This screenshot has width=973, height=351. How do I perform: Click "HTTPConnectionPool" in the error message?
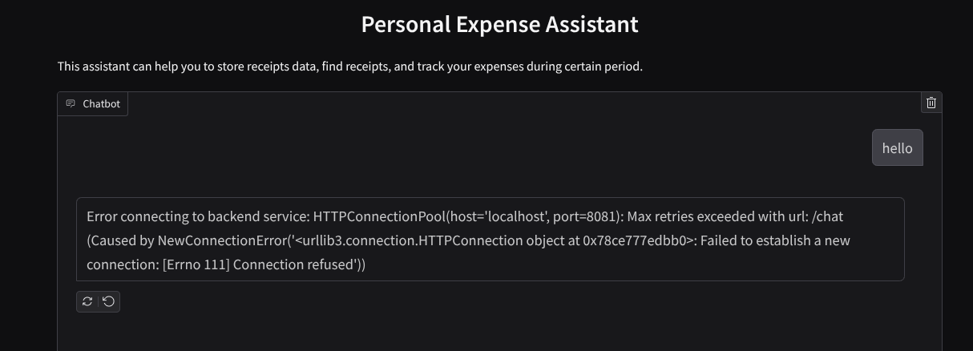point(378,216)
